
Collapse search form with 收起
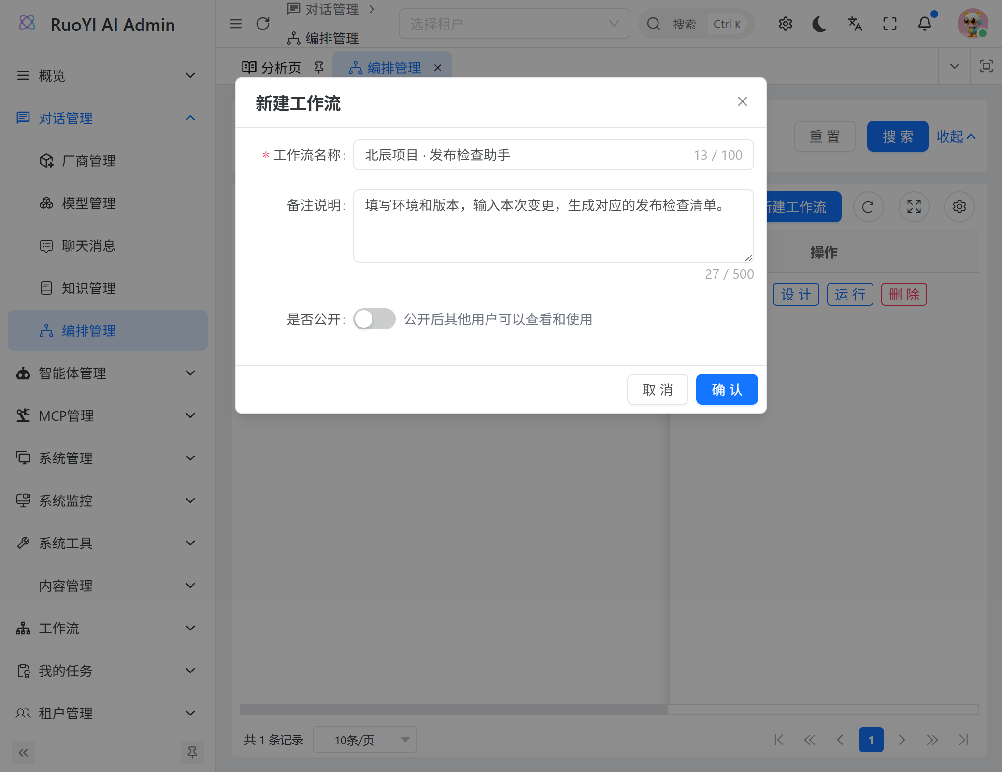(956, 136)
